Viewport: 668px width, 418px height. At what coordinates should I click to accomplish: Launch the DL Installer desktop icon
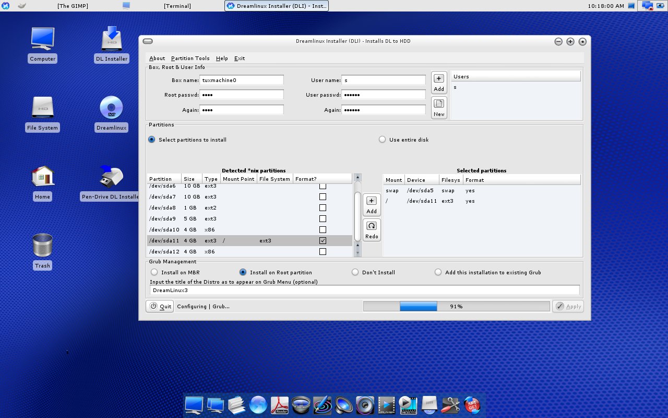tap(112, 45)
